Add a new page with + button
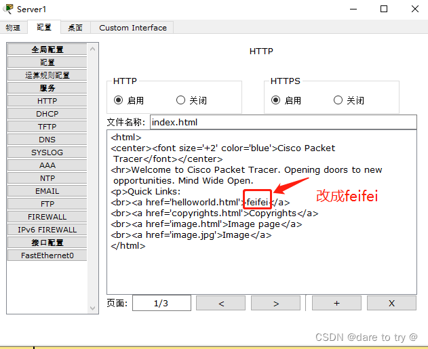 tap(336, 303)
